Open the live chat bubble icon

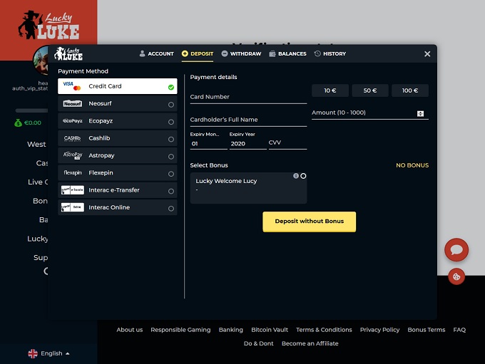point(456,250)
